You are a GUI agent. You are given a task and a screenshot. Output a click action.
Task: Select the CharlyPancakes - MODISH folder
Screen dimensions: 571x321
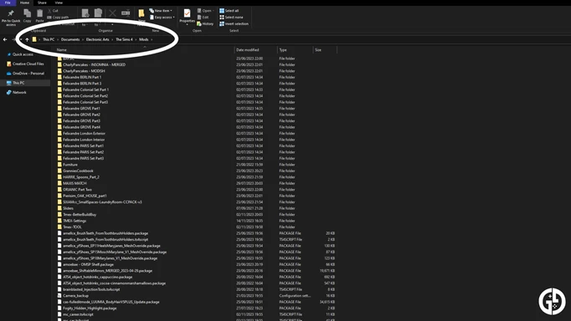click(x=84, y=71)
